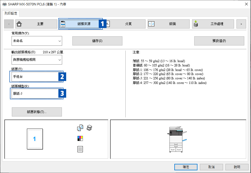This screenshot has width=251, height=173.
Task: Click the stacked sheets collate icon
Action: click(89, 128)
